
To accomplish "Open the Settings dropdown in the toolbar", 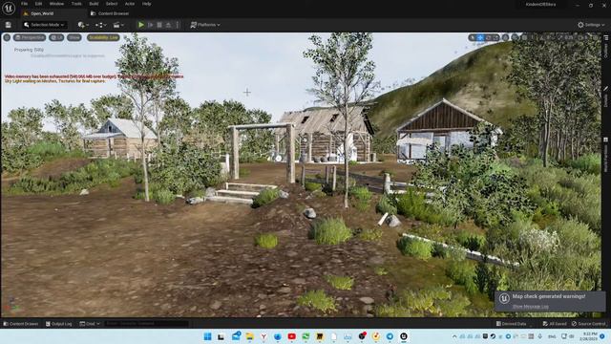I will tap(591, 25).
